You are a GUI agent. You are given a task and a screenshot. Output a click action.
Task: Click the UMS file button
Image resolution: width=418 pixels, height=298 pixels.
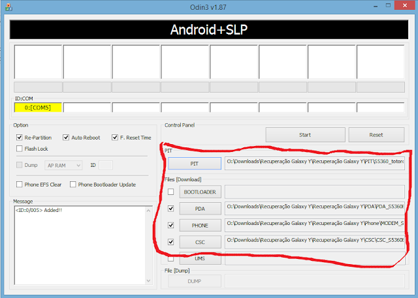click(x=200, y=258)
